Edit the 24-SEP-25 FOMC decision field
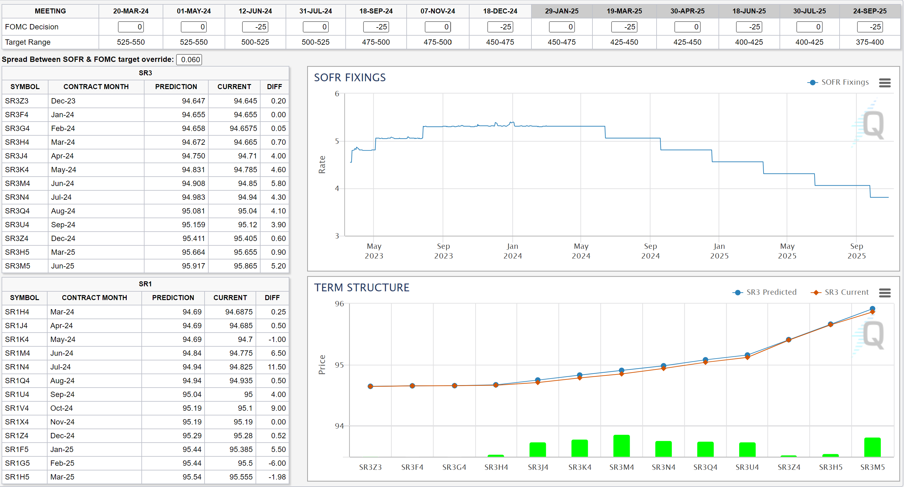904x487 pixels. 870,27
